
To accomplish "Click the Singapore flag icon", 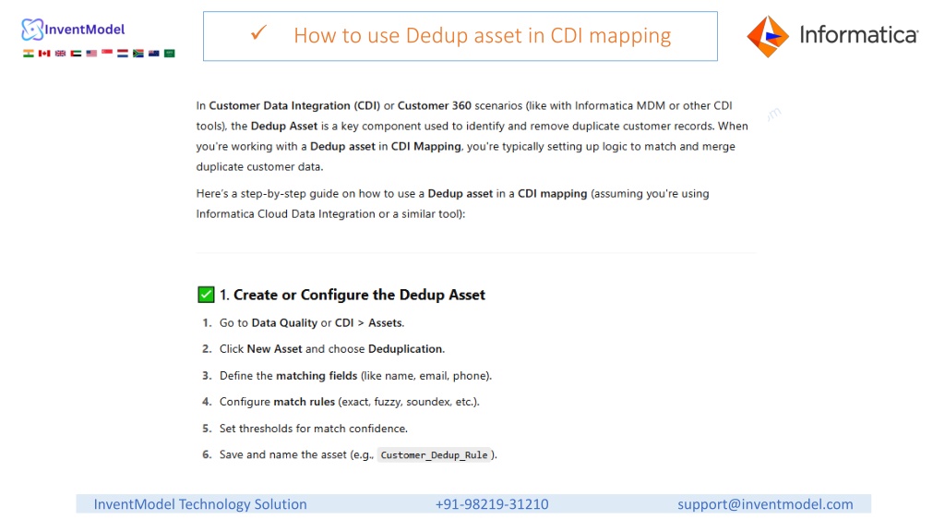I will click(x=107, y=53).
